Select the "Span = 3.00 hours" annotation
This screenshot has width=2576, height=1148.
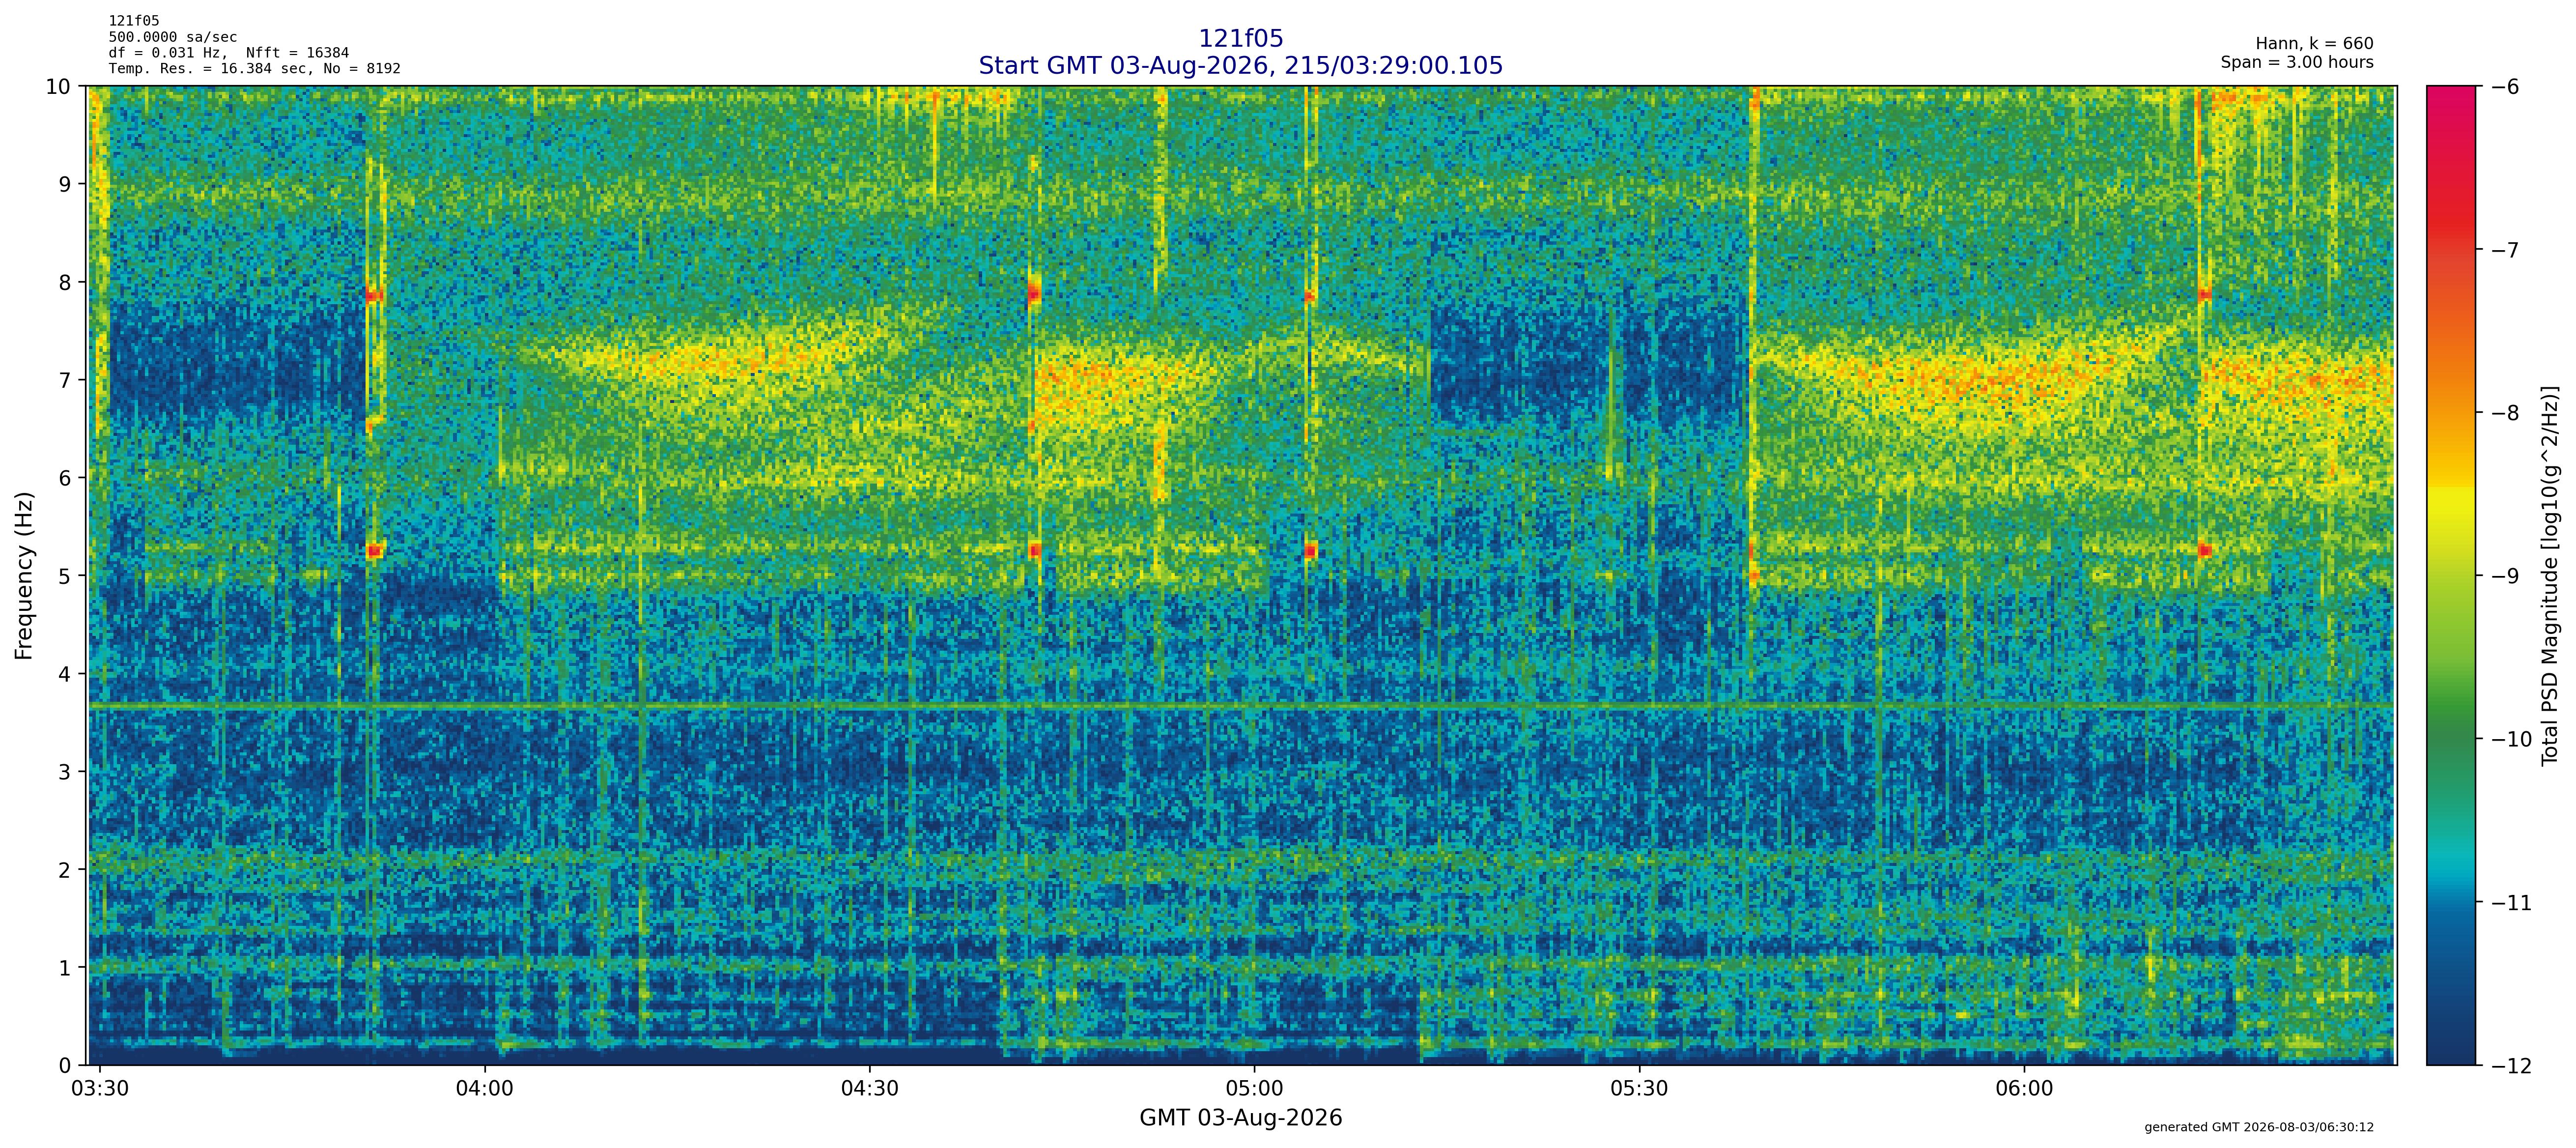(2297, 62)
